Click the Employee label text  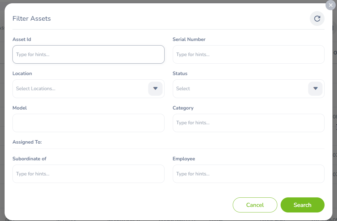tap(184, 159)
